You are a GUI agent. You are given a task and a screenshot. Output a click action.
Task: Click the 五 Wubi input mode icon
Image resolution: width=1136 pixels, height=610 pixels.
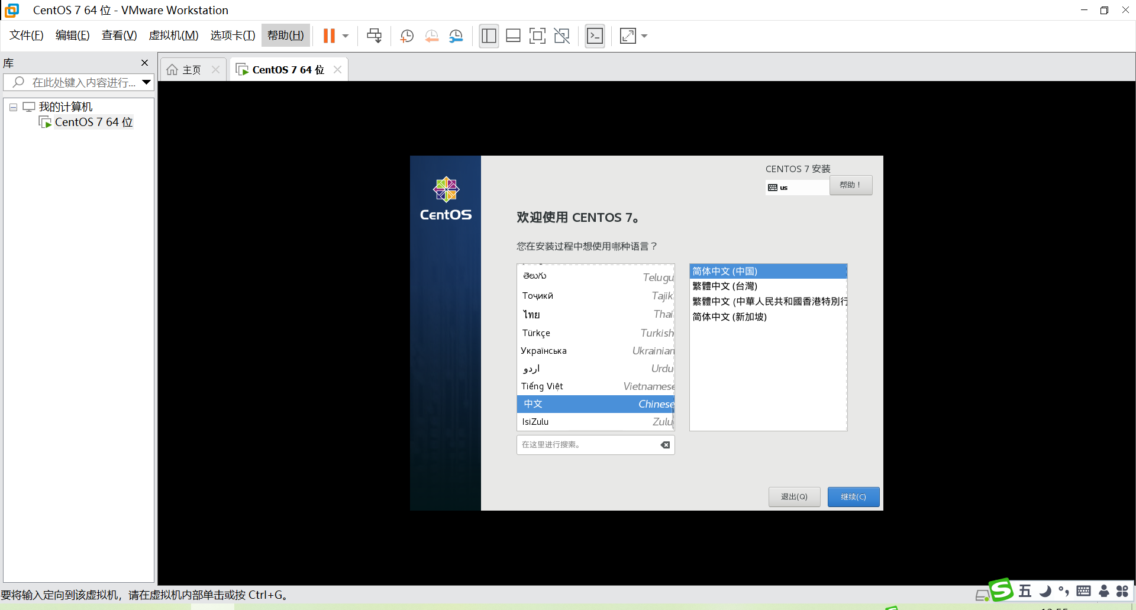click(1025, 591)
